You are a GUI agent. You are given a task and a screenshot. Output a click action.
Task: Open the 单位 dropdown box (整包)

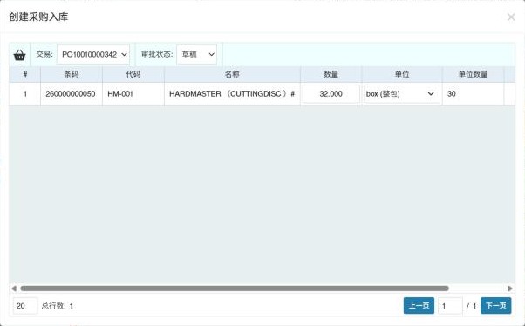click(401, 94)
